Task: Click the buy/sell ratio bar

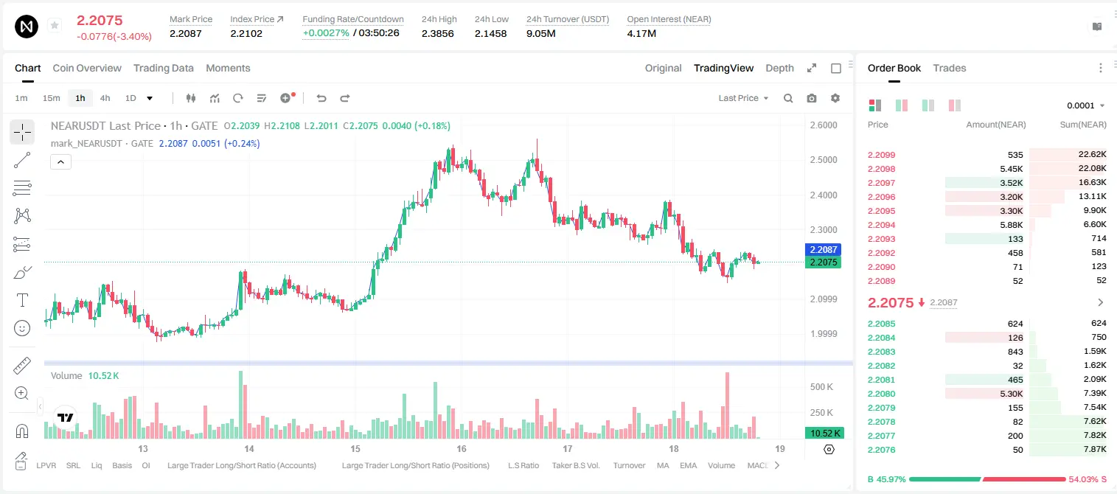Action: 988,479
